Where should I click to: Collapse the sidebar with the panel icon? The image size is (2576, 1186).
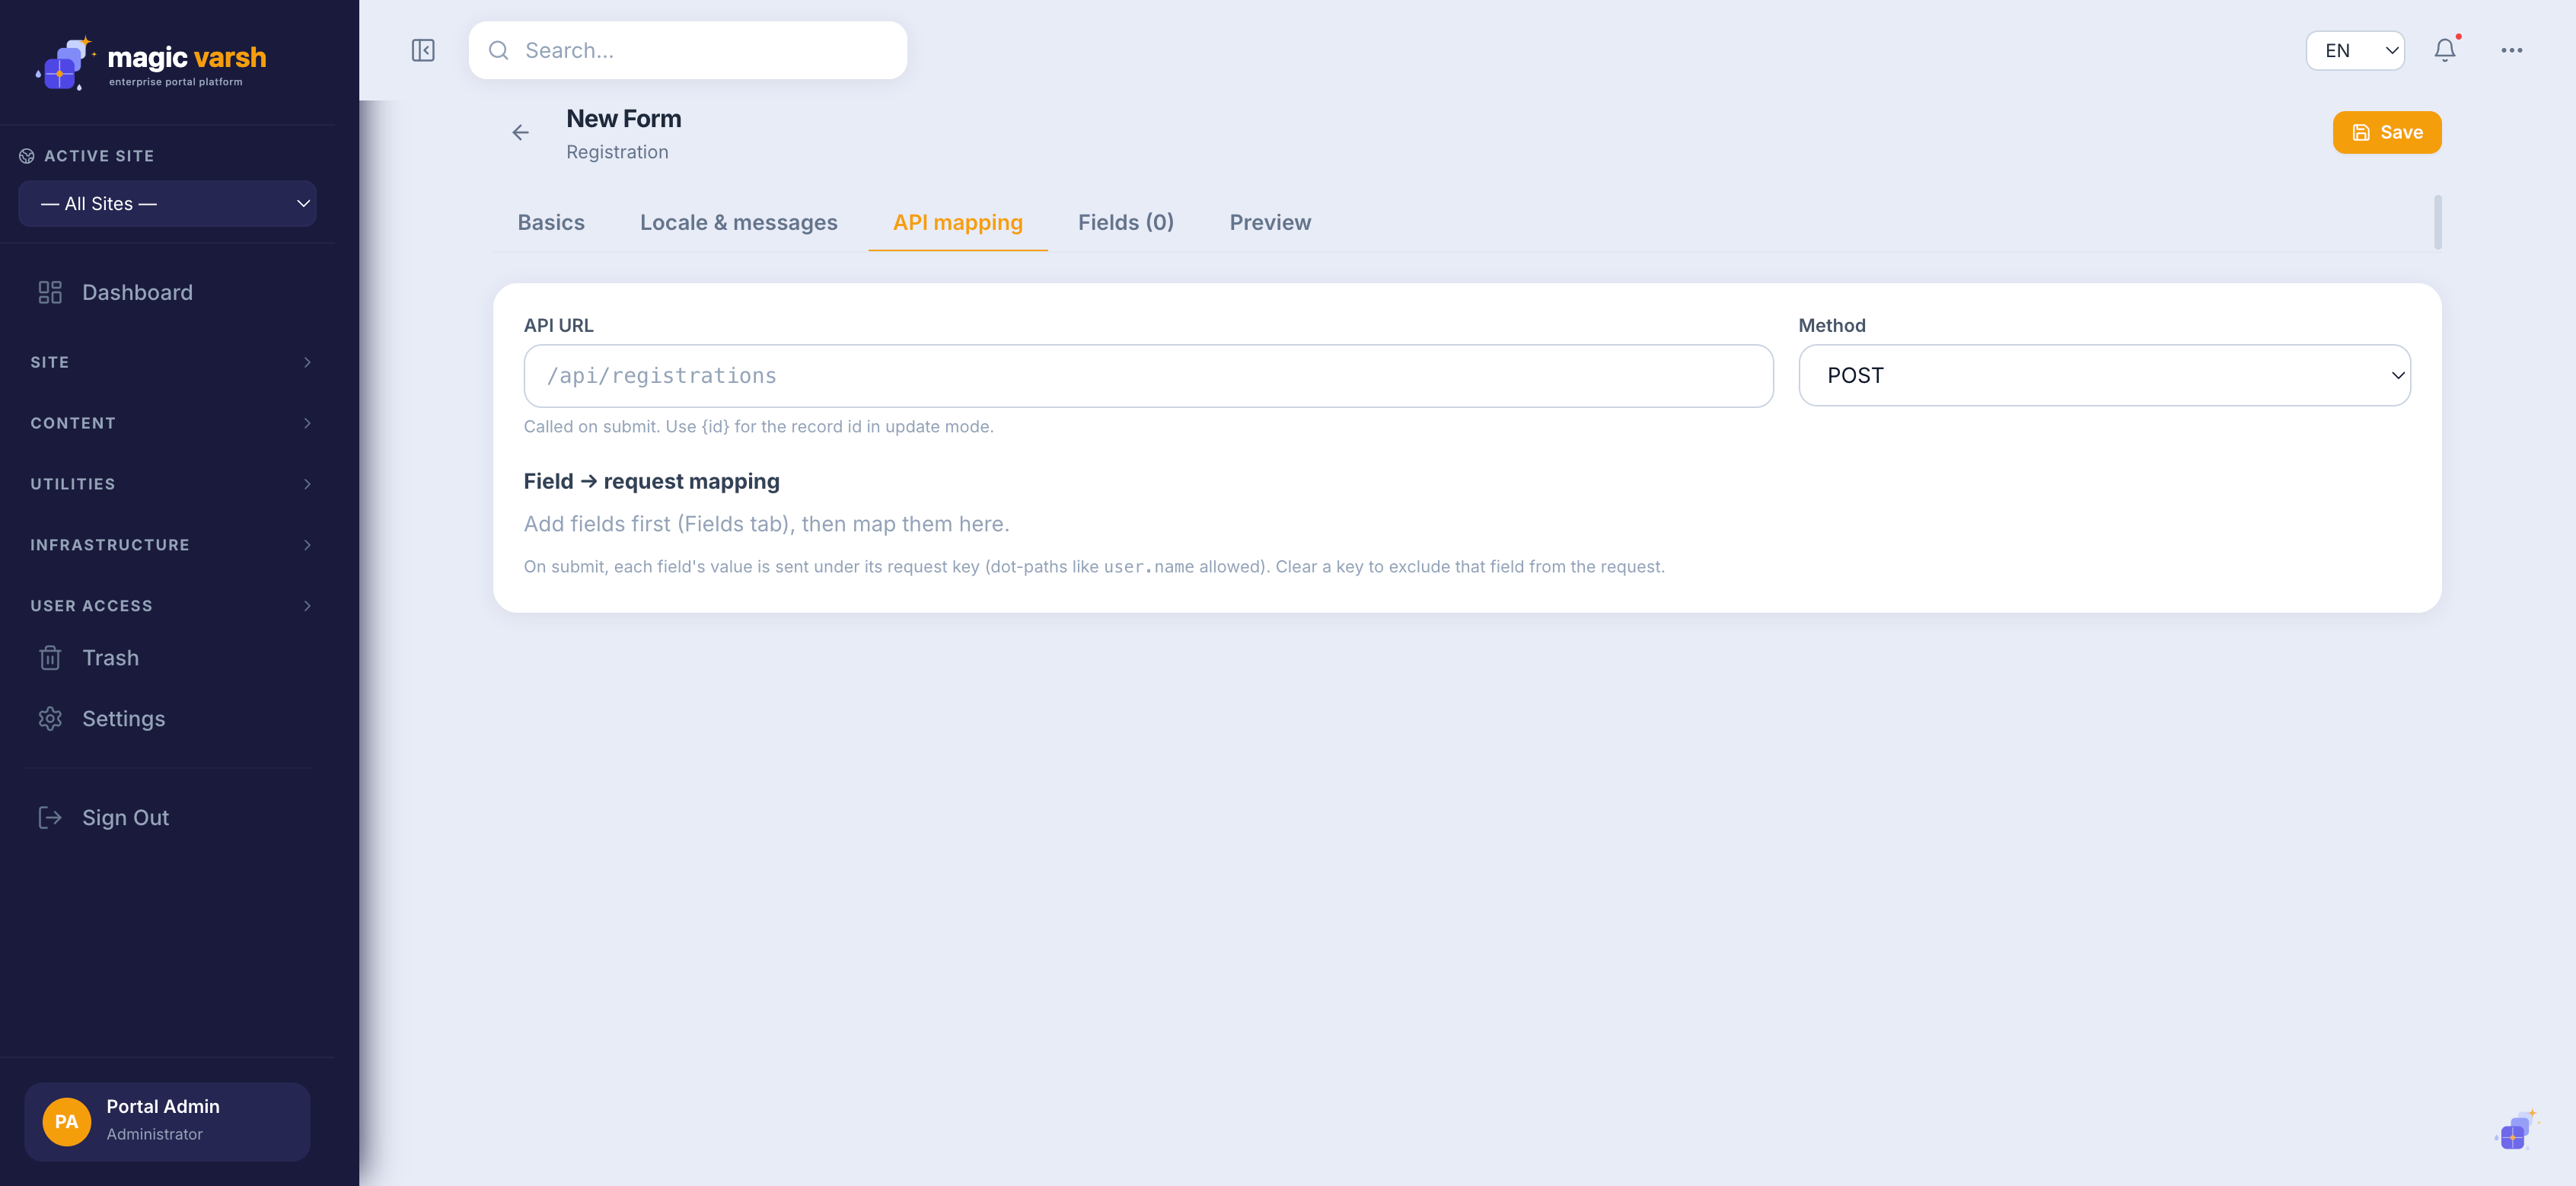(423, 50)
